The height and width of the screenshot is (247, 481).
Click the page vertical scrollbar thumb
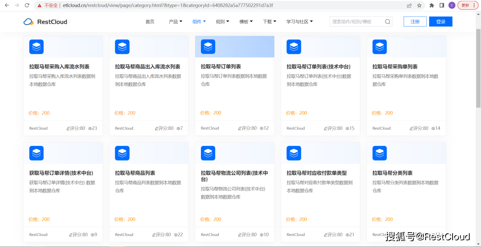478,68
